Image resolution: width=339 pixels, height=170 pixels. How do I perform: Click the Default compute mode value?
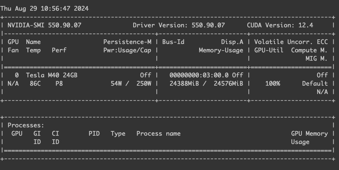click(x=315, y=84)
